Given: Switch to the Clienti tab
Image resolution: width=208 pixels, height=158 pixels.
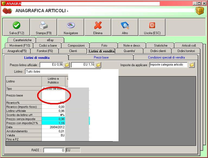Looking at the screenshot, I should [73, 51].
